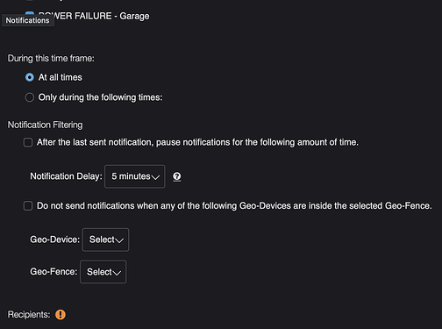This screenshot has height=329, width=442.
Task: Expand the Geo-Device Select dropdown
Action: click(x=105, y=240)
